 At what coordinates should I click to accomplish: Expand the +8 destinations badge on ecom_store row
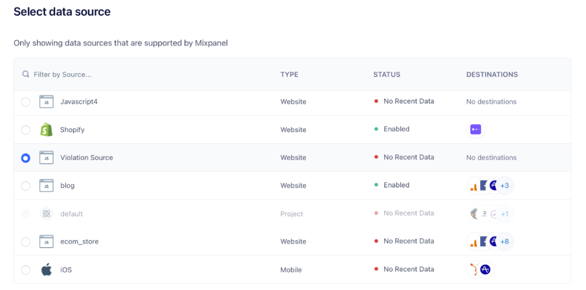pos(505,241)
